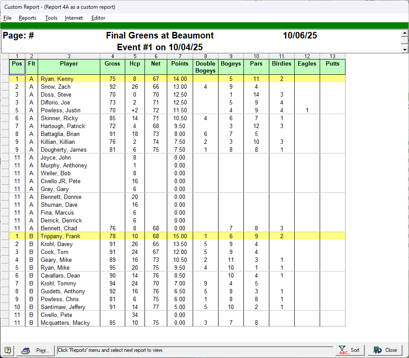Click the help question mark icon
Viewport: 409px width, 358px height.
pyautogui.click(x=8, y=350)
